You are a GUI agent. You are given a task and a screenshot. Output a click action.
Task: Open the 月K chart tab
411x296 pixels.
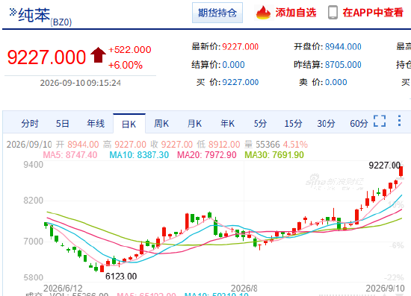[194, 124]
